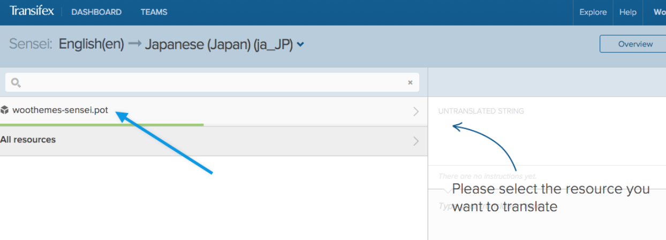Select the All resources row
666x240 pixels.
(214, 141)
